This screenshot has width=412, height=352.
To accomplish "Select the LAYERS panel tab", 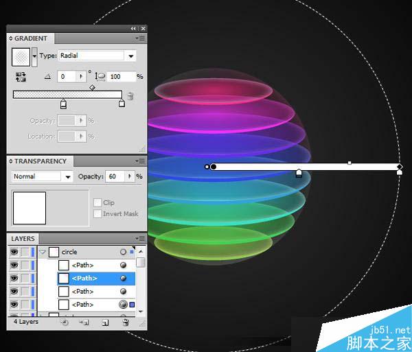I will [x=23, y=239].
